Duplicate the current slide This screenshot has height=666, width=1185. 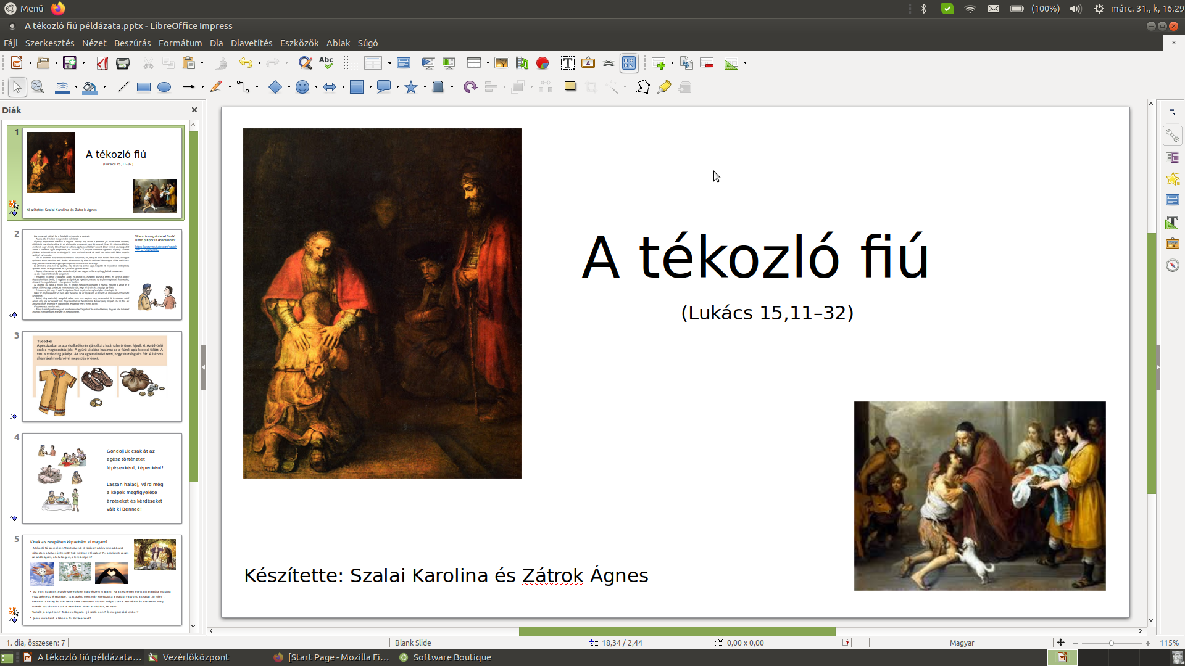pyautogui.click(x=686, y=63)
